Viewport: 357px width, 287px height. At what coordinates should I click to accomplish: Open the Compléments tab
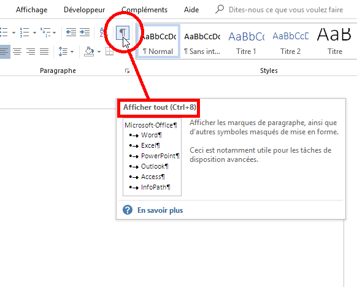144,10
